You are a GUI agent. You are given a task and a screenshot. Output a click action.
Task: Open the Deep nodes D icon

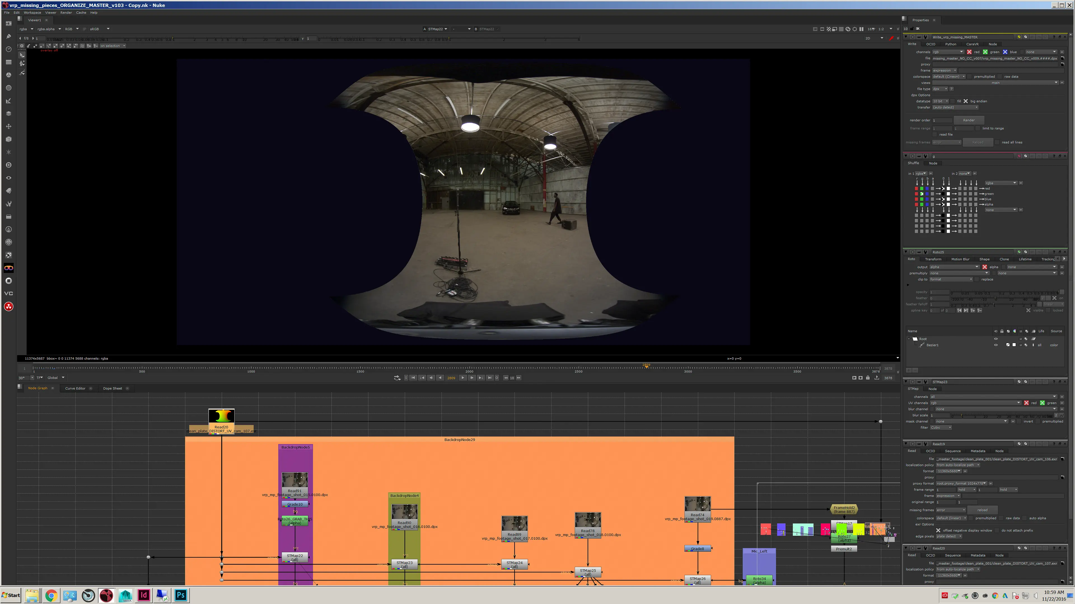(8, 165)
